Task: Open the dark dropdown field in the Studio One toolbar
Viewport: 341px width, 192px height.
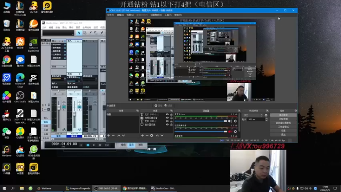Action: [x=58, y=33]
